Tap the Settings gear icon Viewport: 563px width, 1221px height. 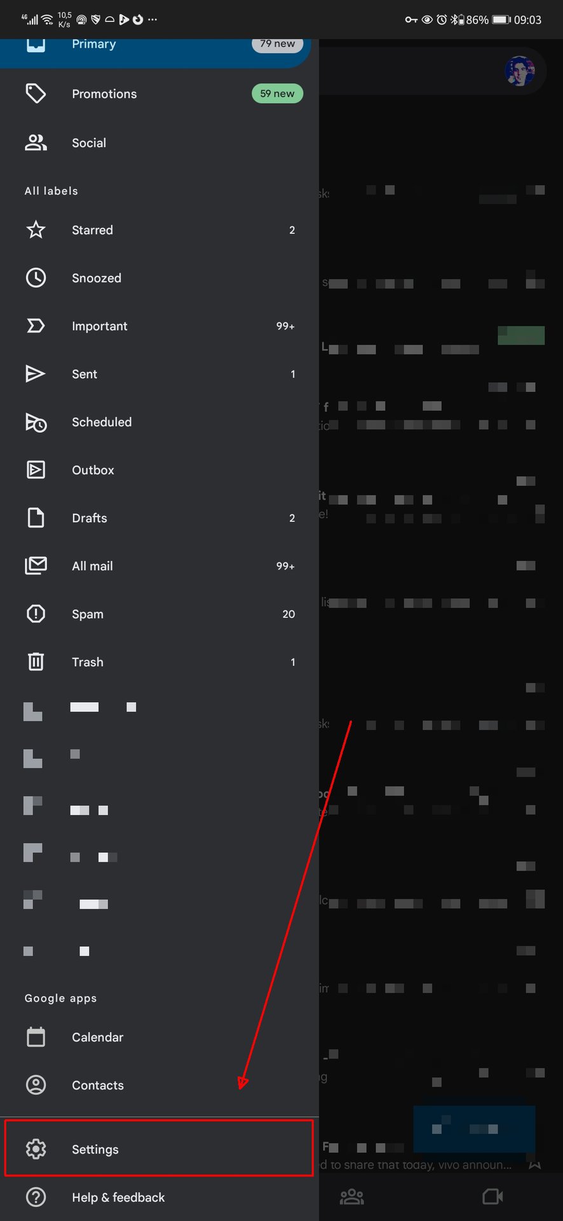pyautogui.click(x=36, y=1149)
